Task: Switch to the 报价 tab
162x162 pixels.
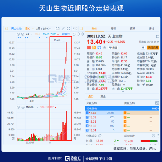Action: coord(94,28)
